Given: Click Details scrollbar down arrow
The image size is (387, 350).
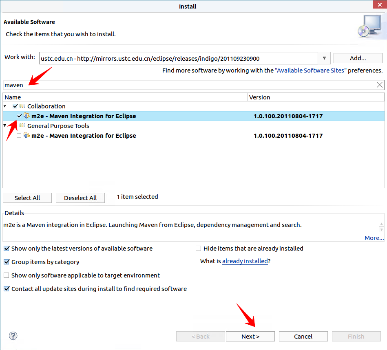Looking at the screenshot, I should click(x=381, y=230).
